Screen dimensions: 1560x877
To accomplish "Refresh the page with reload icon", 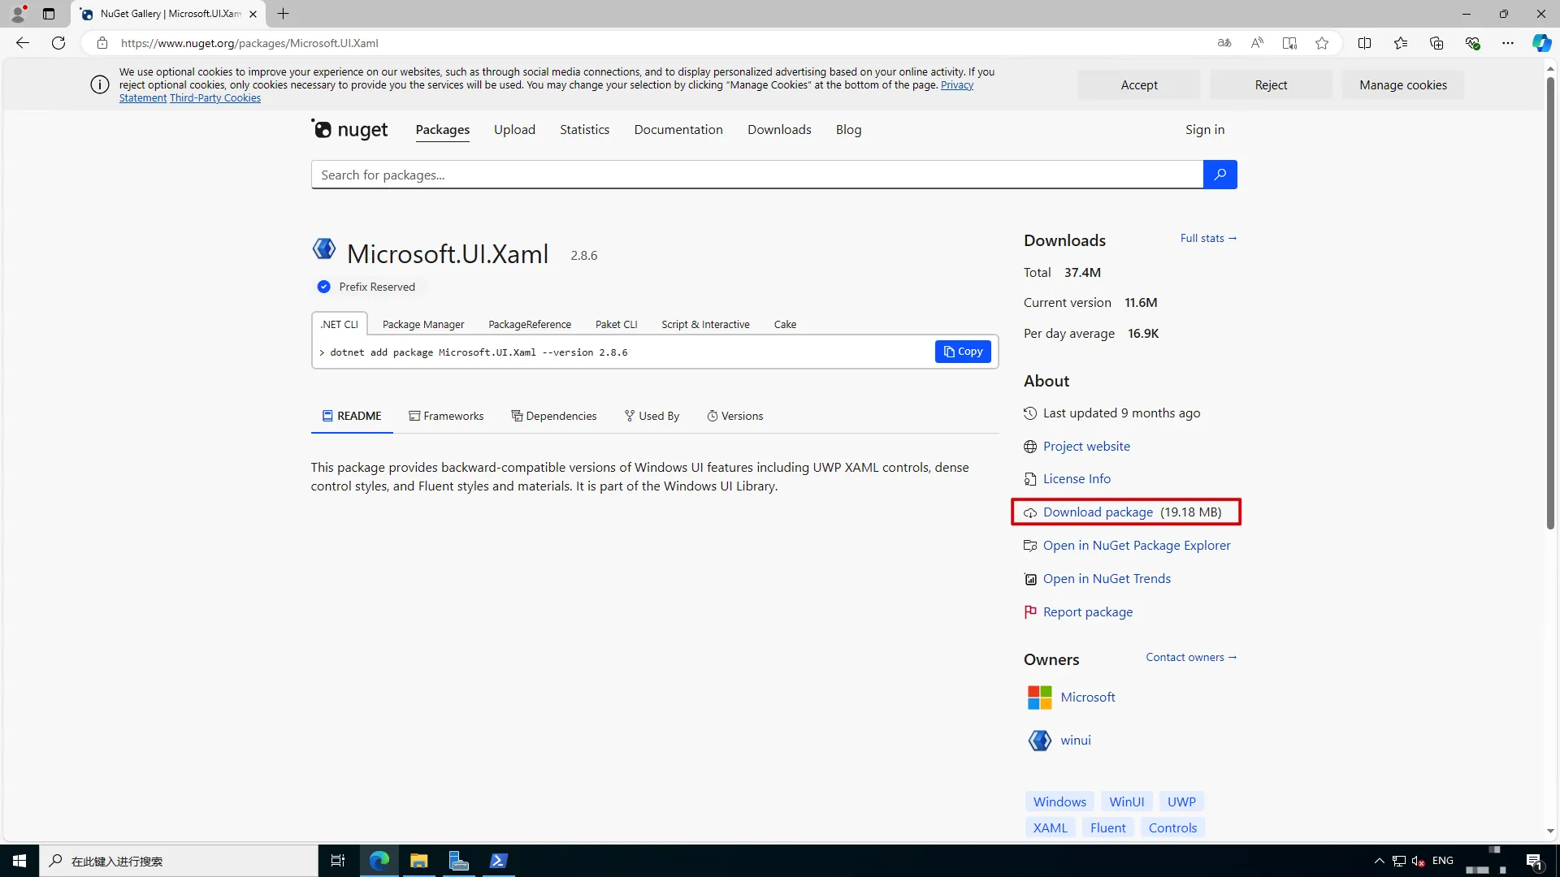I will coord(58,43).
